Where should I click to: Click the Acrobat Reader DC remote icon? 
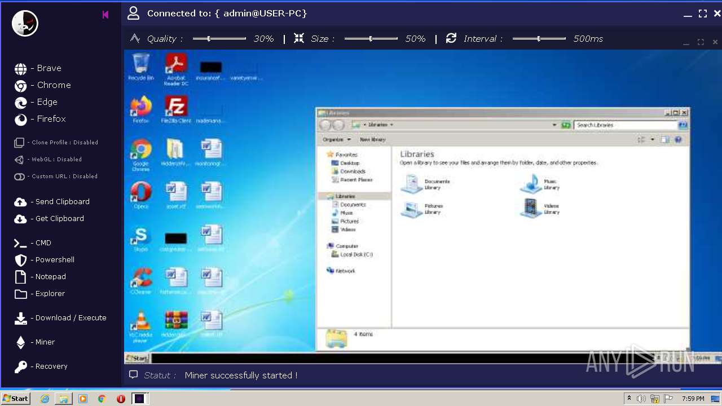click(x=176, y=69)
